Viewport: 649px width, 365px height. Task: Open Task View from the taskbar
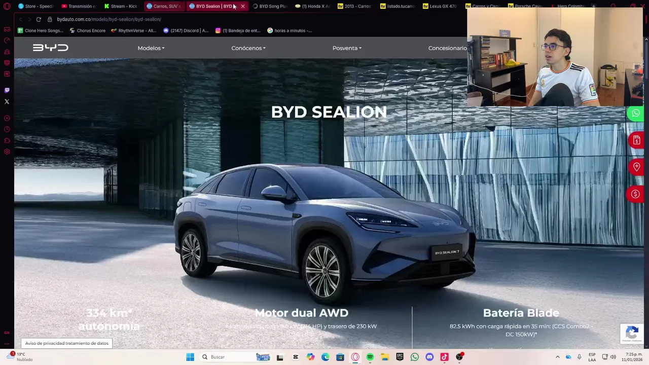pos(280,357)
